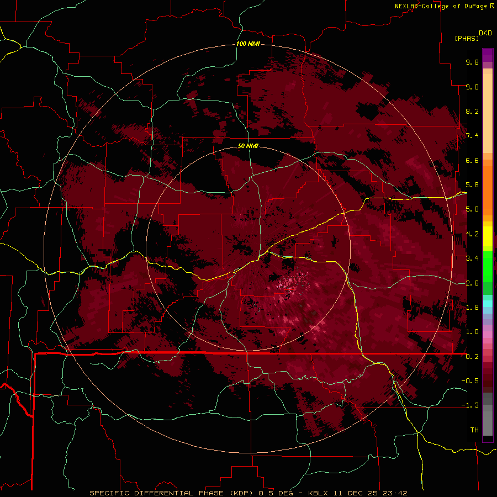Click the purple top band of color scale

pos(488,55)
